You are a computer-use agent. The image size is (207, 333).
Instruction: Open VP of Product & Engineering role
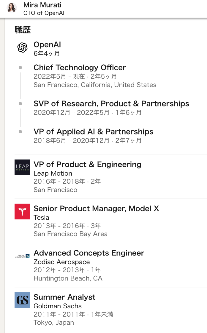[x=87, y=165]
